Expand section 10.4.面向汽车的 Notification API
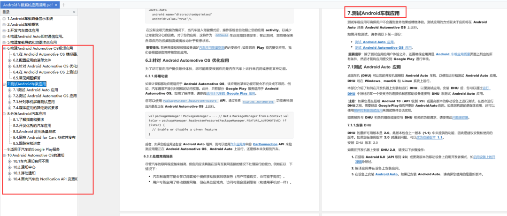The width and height of the screenshot is (507, 216). 10,179
